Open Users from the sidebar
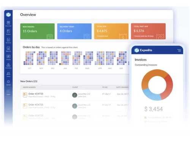The width and height of the screenshot is (190, 142). tap(8, 74)
